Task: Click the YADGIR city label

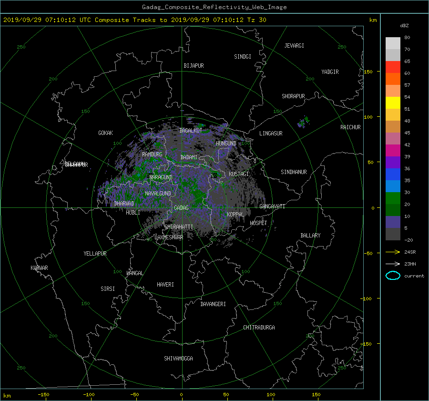Action: (330, 72)
